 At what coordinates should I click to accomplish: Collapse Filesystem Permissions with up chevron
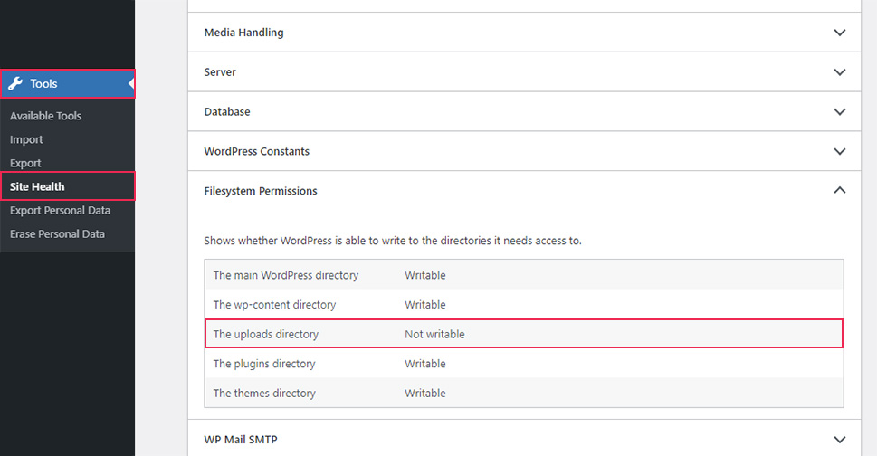(840, 191)
